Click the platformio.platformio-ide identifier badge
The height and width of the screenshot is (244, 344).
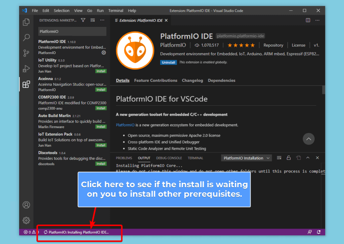(x=241, y=36)
